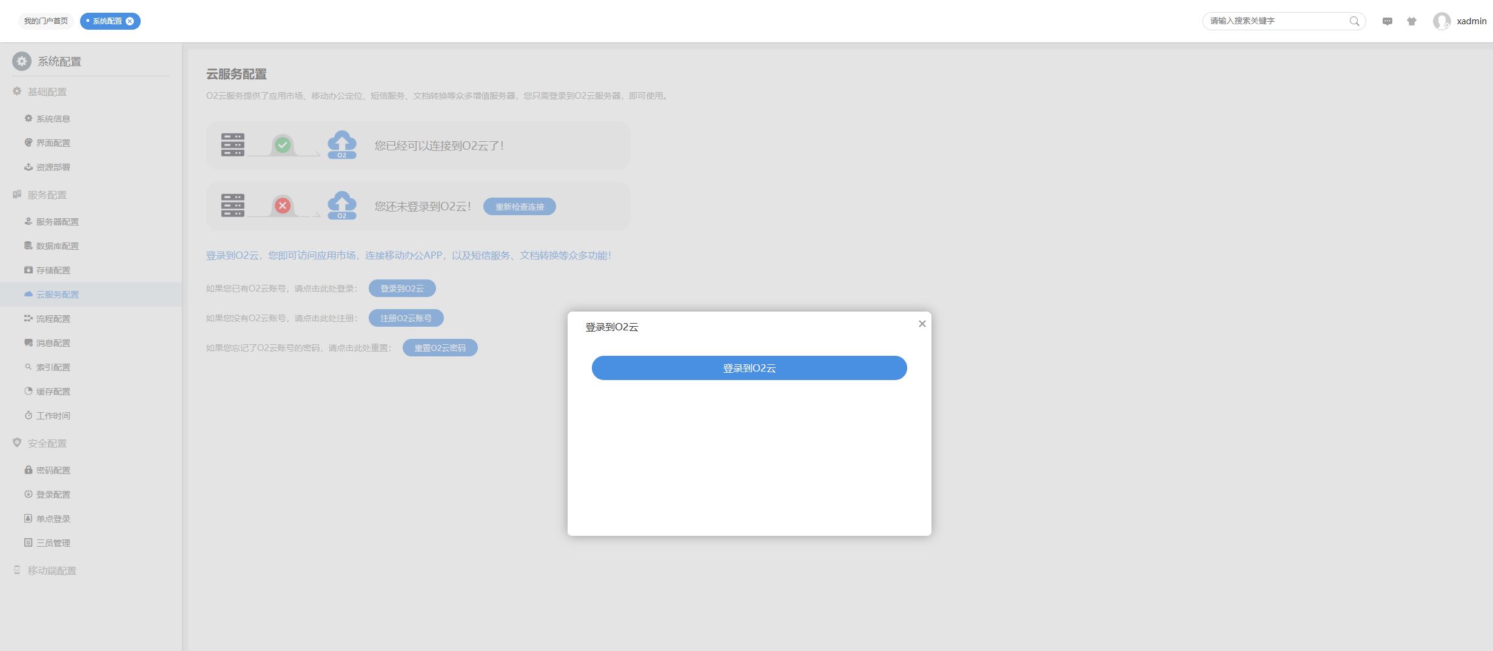Open the 我的门户首页 tab
Image resolution: width=1493 pixels, height=651 pixels.
point(46,21)
